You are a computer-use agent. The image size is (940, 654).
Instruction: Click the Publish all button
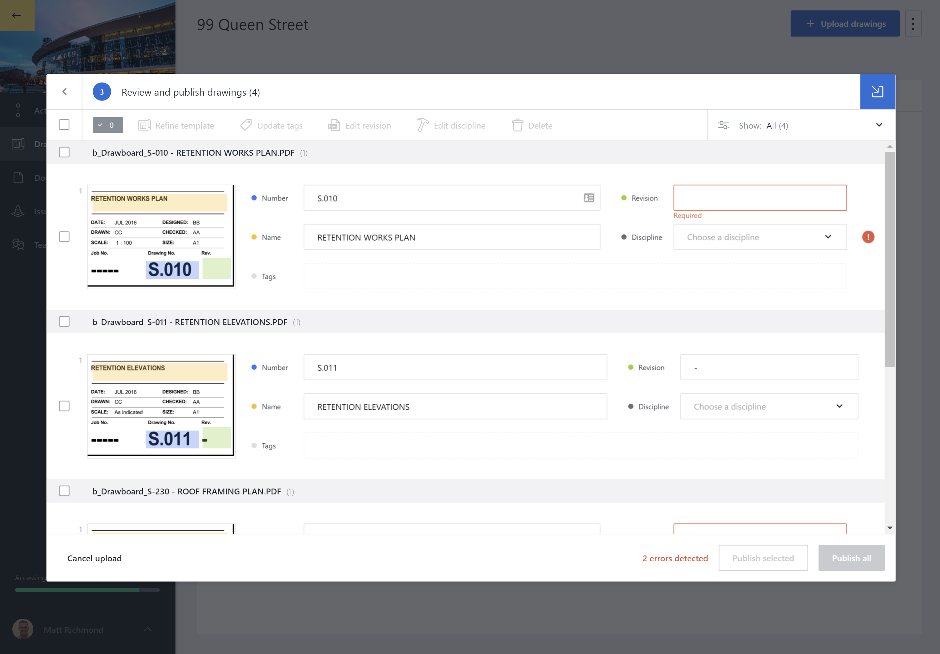point(852,558)
